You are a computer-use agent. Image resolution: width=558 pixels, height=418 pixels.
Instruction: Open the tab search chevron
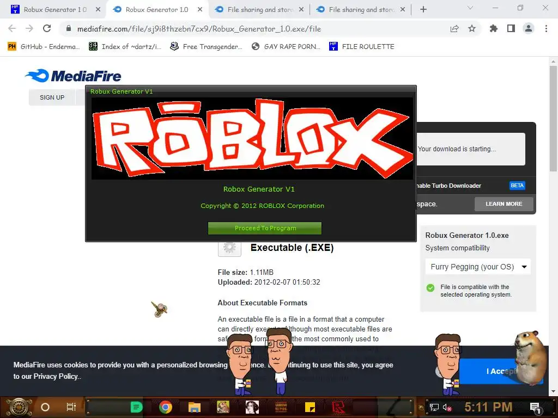[x=470, y=8]
